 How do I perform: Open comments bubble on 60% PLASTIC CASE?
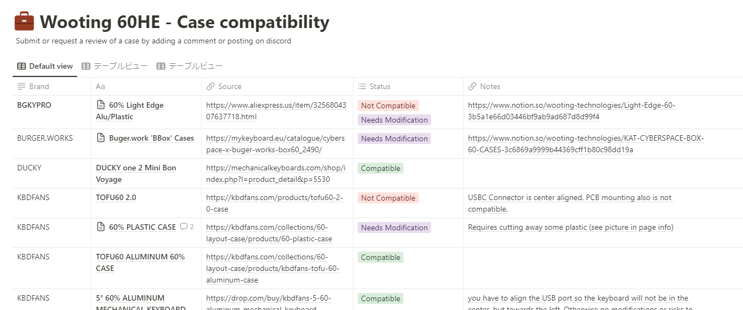[187, 227]
